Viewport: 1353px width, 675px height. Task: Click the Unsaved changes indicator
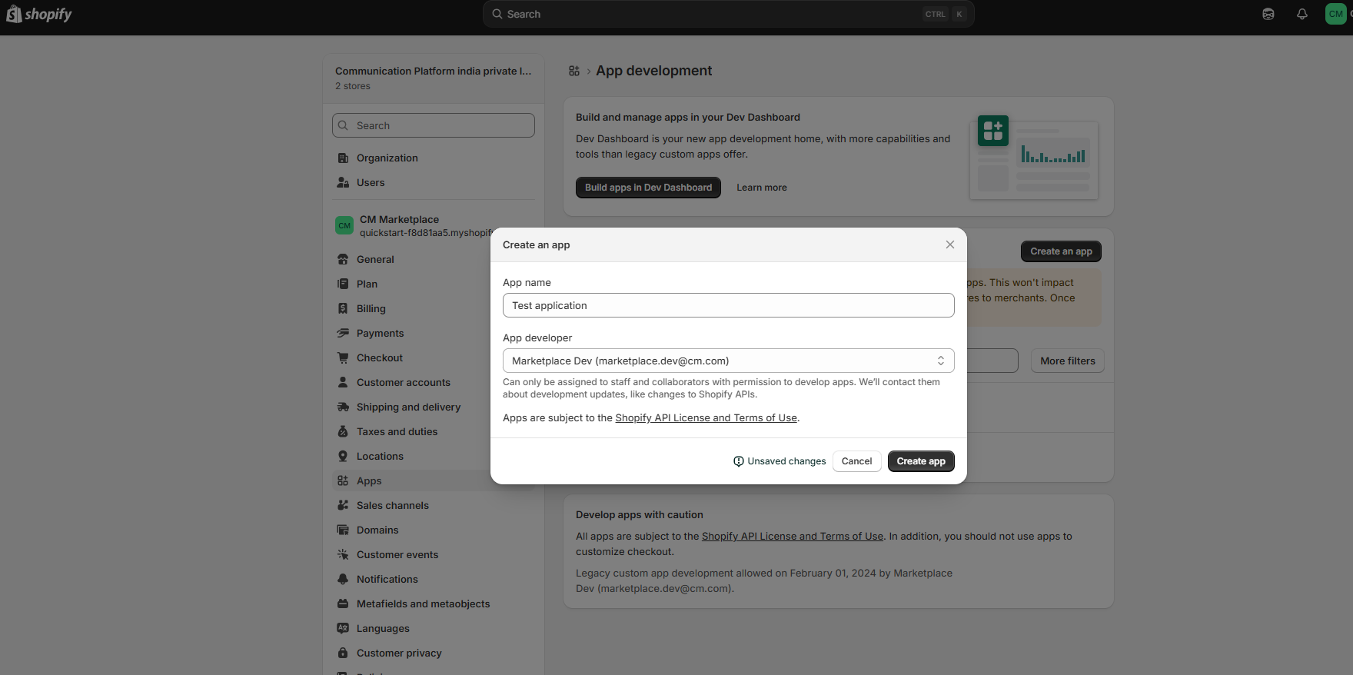(780, 461)
